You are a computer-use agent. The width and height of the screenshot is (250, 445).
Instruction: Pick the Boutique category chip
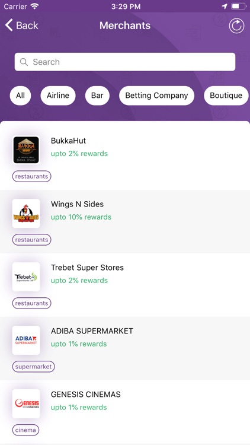[226, 96]
